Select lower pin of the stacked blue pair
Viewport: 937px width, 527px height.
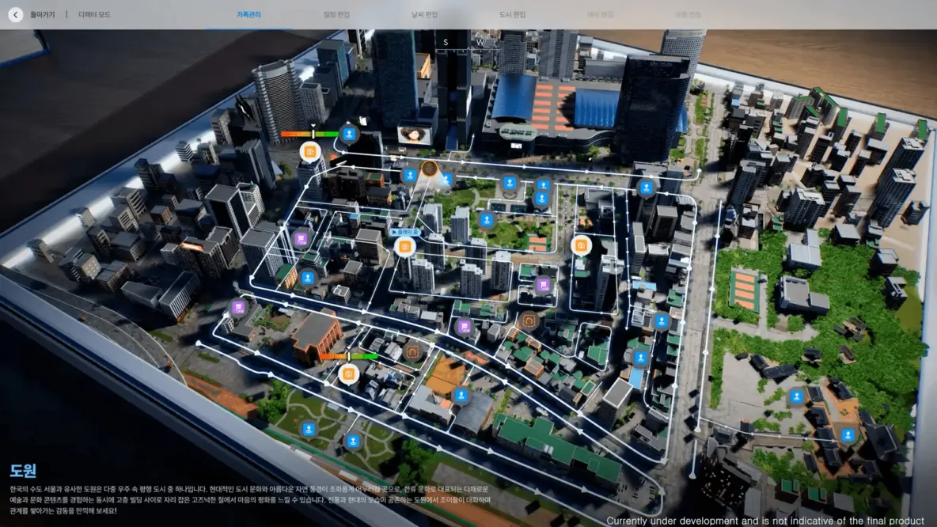coord(541,199)
